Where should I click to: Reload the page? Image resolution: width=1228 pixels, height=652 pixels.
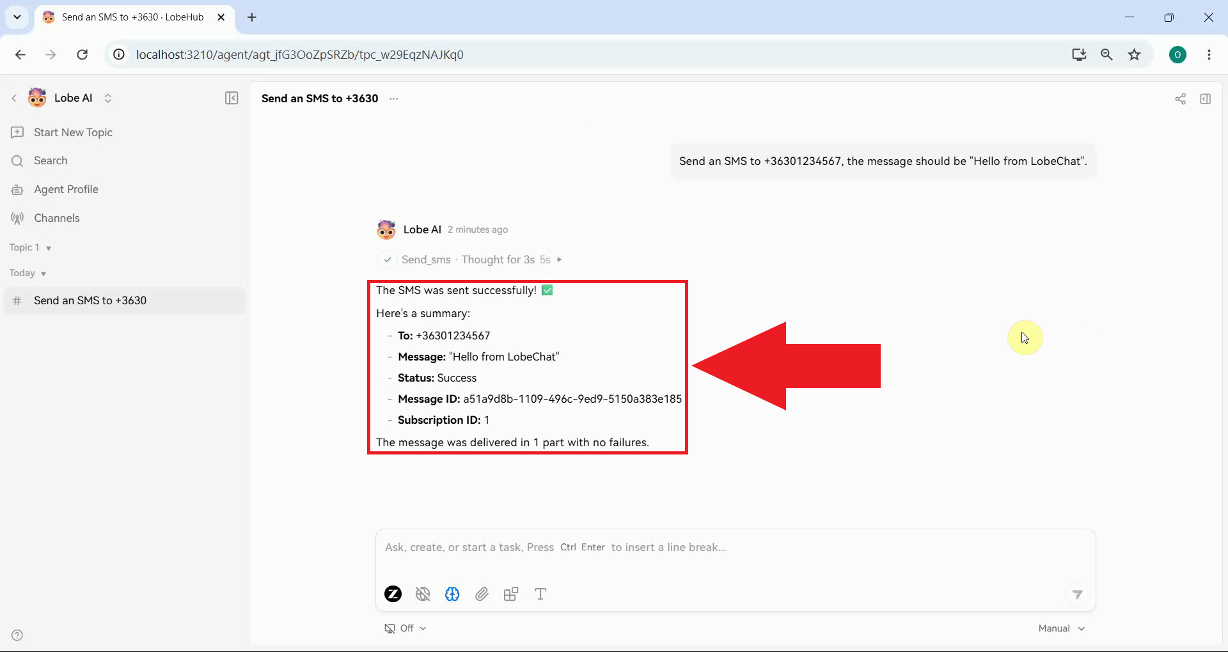[82, 54]
